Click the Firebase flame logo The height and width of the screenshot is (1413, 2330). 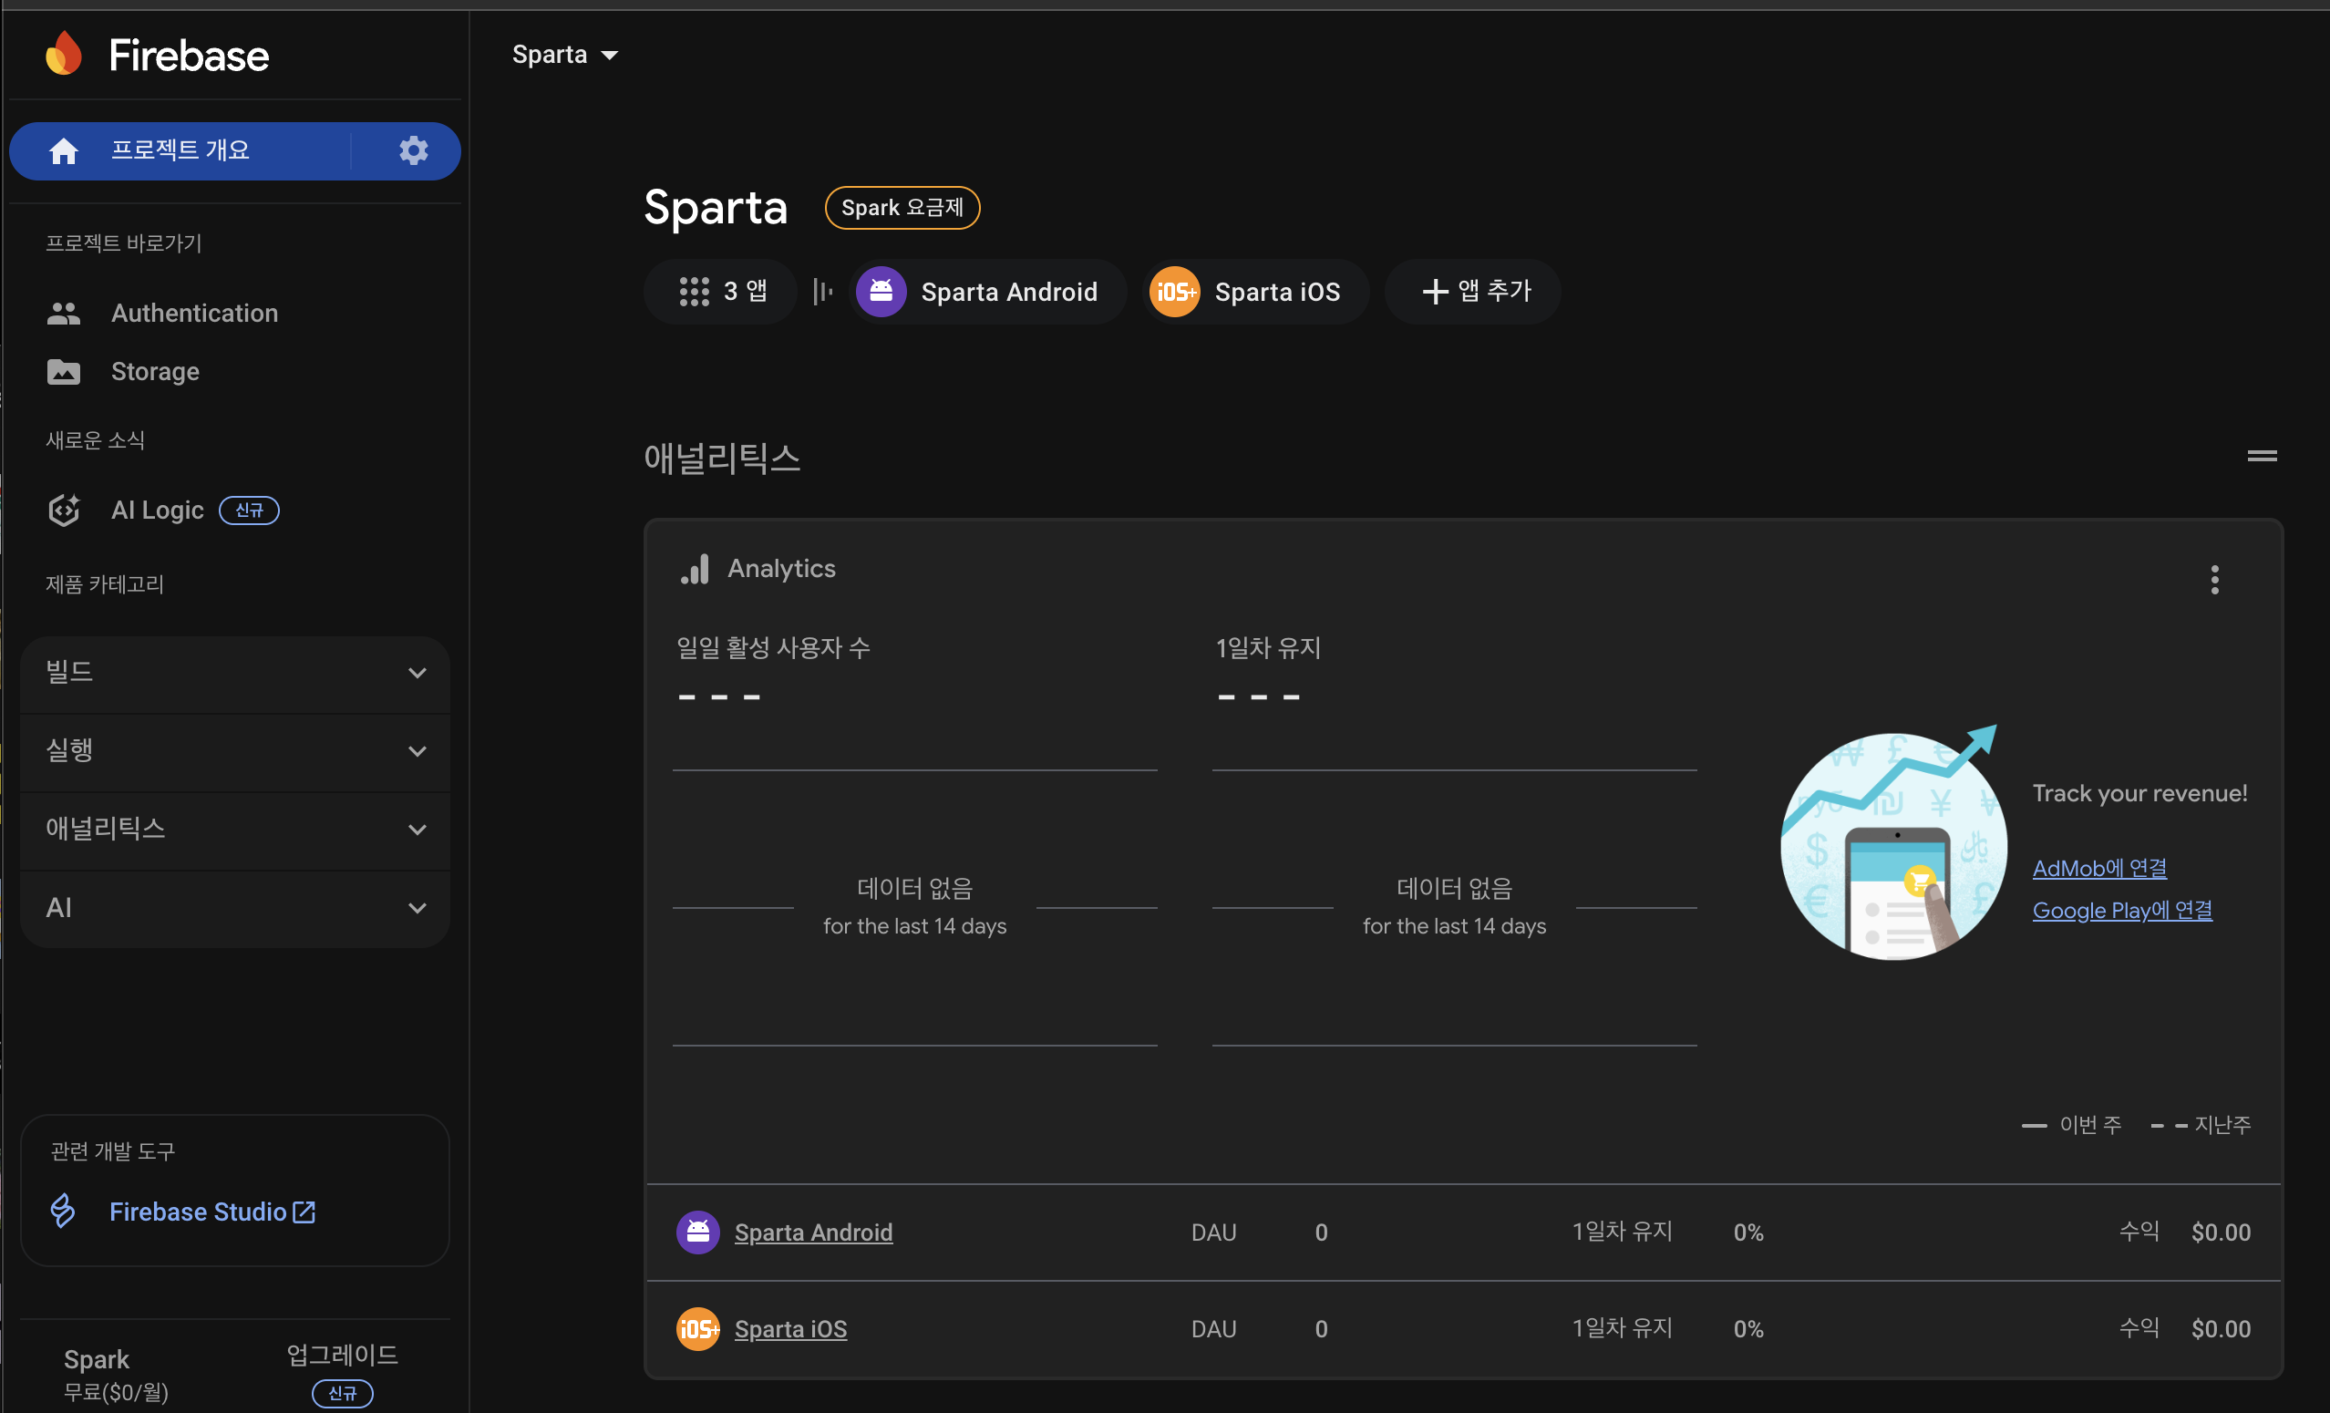pyautogui.click(x=64, y=53)
